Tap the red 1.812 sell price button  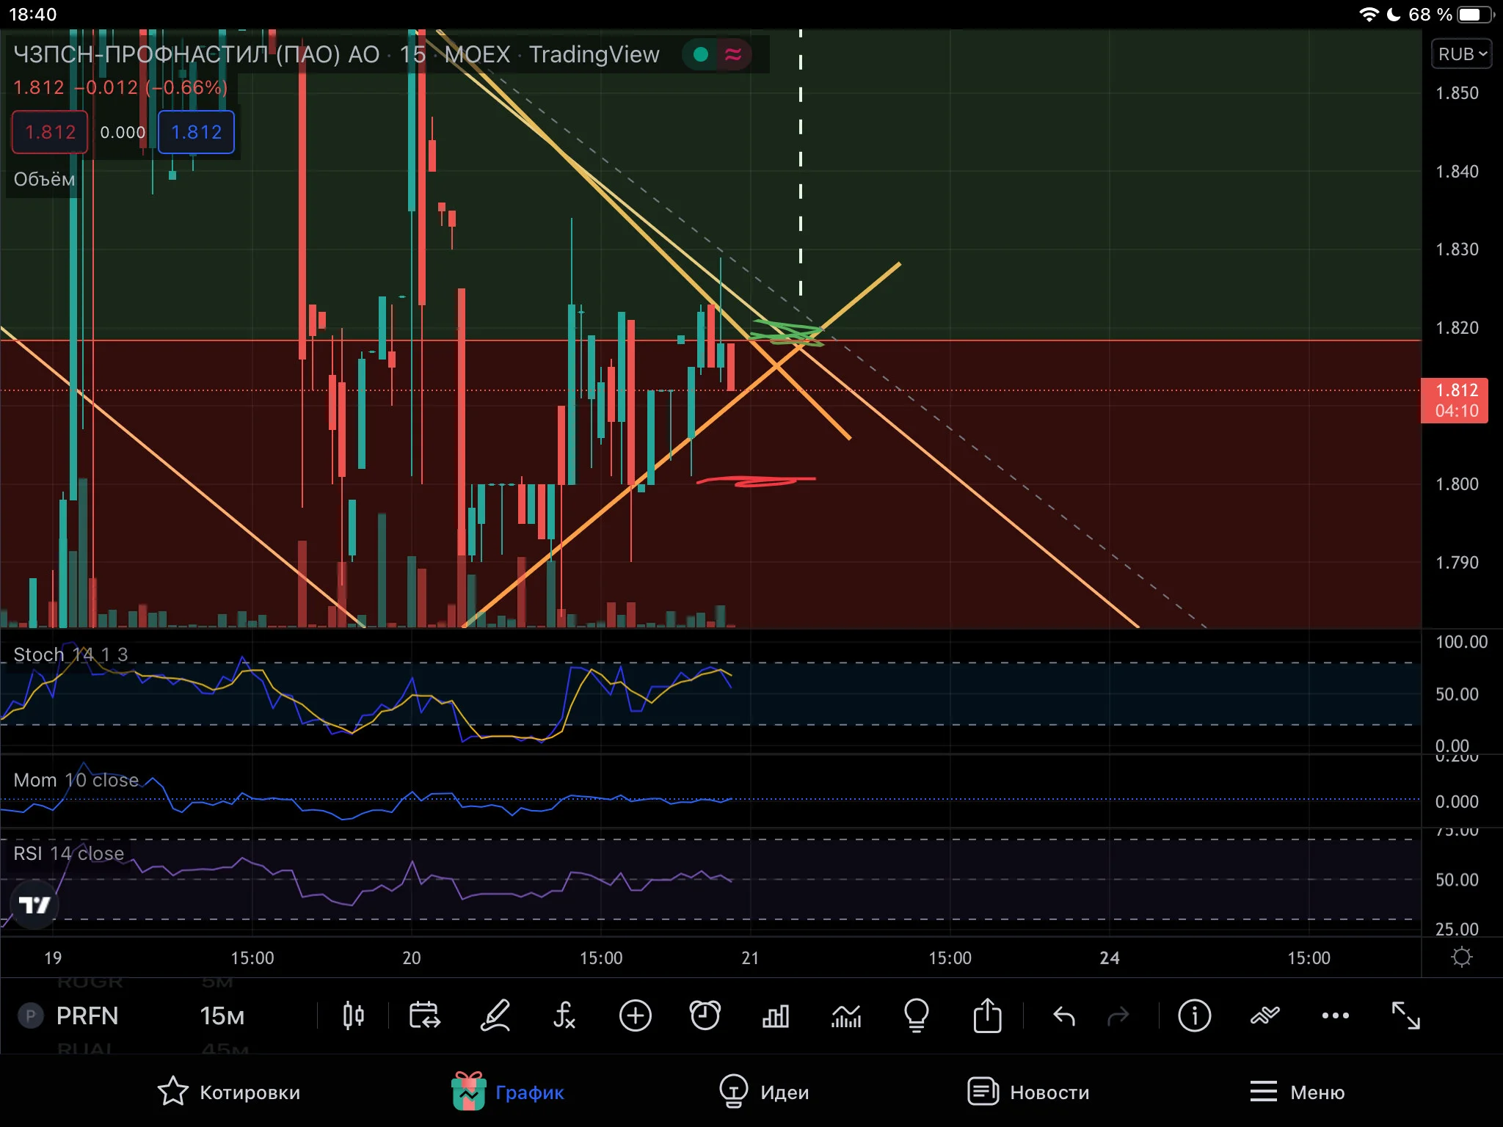pos(50,132)
